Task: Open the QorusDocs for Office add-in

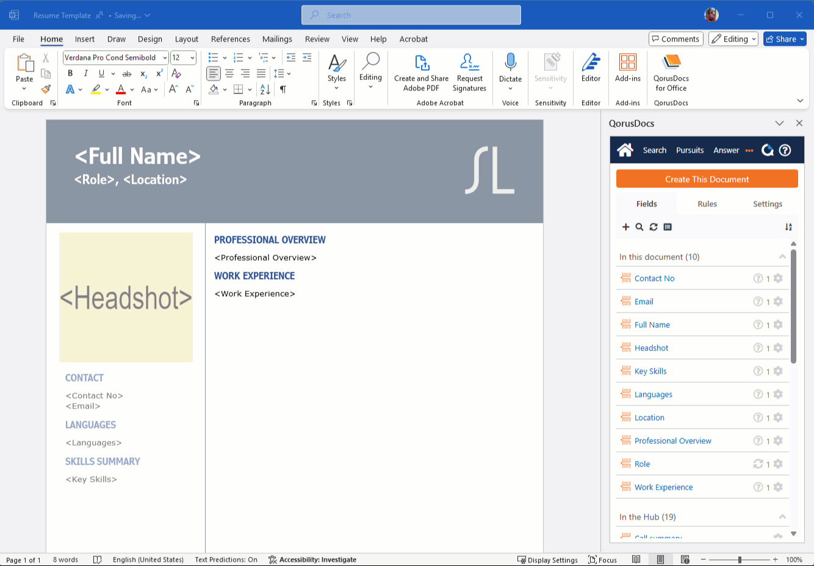Action: pos(671,72)
